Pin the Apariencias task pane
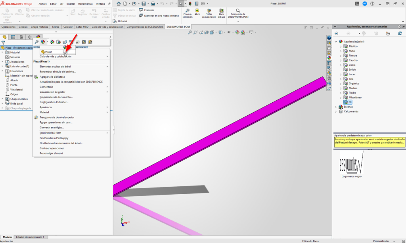The height and width of the screenshot is (243, 406). coord(403,27)
